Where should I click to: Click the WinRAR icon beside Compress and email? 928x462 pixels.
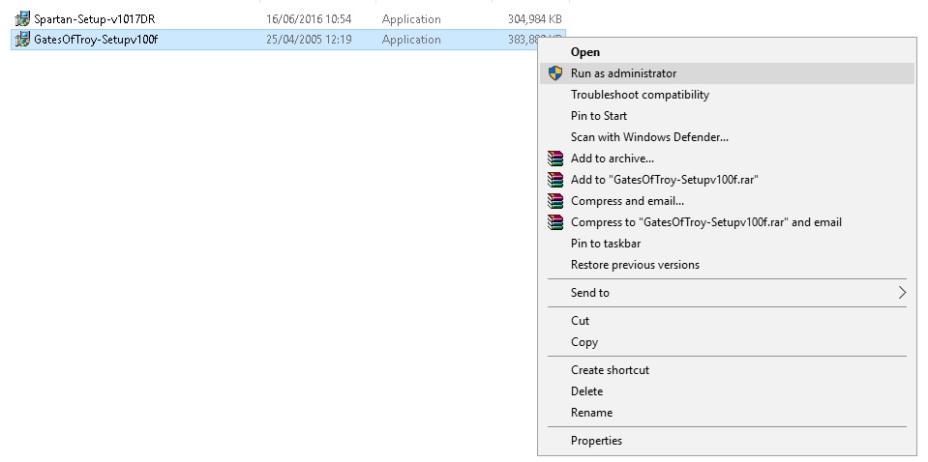tap(554, 201)
